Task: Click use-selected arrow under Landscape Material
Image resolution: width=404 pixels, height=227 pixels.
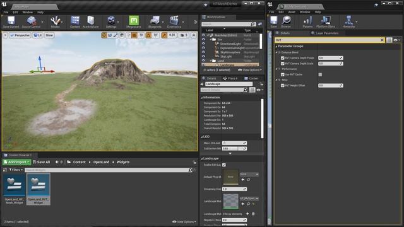Action: click(x=242, y=204)
